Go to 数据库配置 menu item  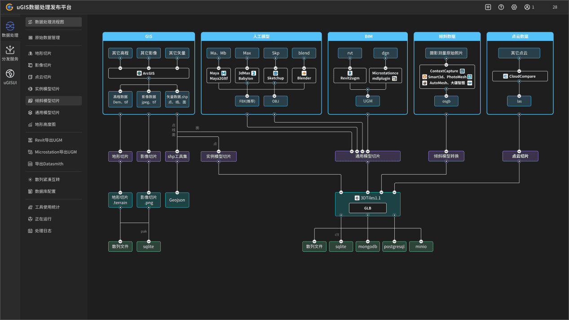(x=53, y=191)
